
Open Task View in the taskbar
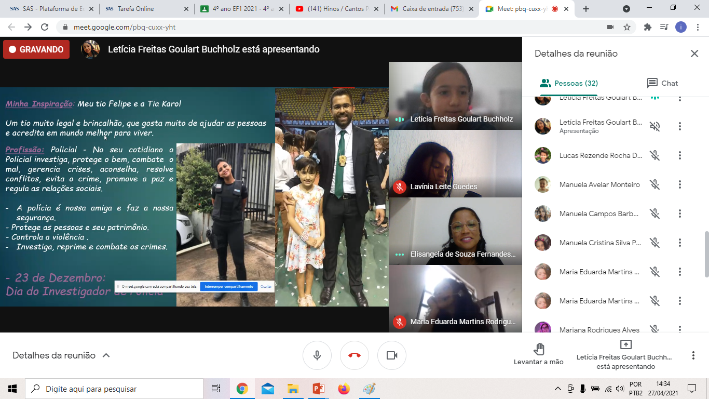pyautogui.click(x=216, y=389)
